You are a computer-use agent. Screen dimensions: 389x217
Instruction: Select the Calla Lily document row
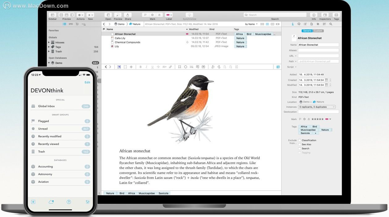191,38
